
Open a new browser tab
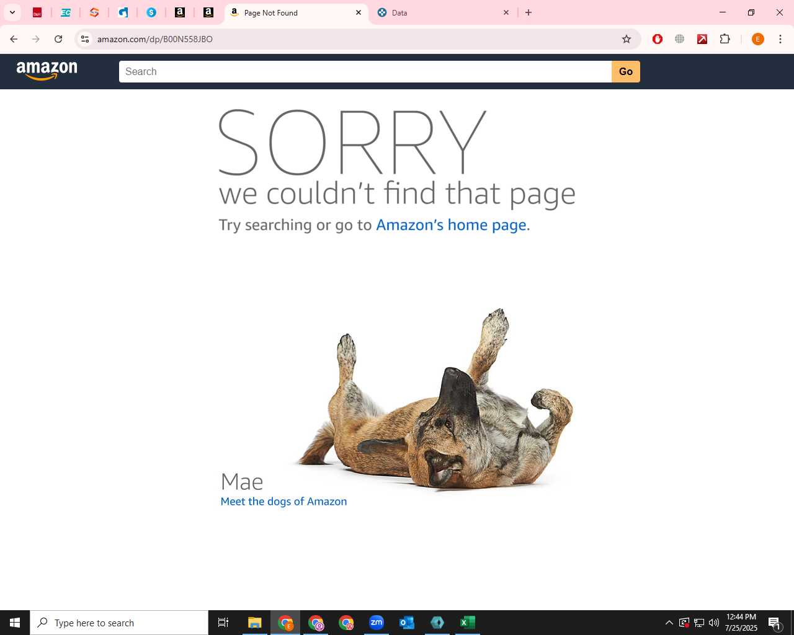pos(529,12)
